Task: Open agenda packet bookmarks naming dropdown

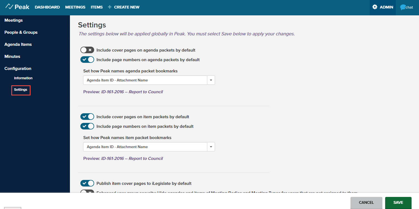Action: click(149, 80)
